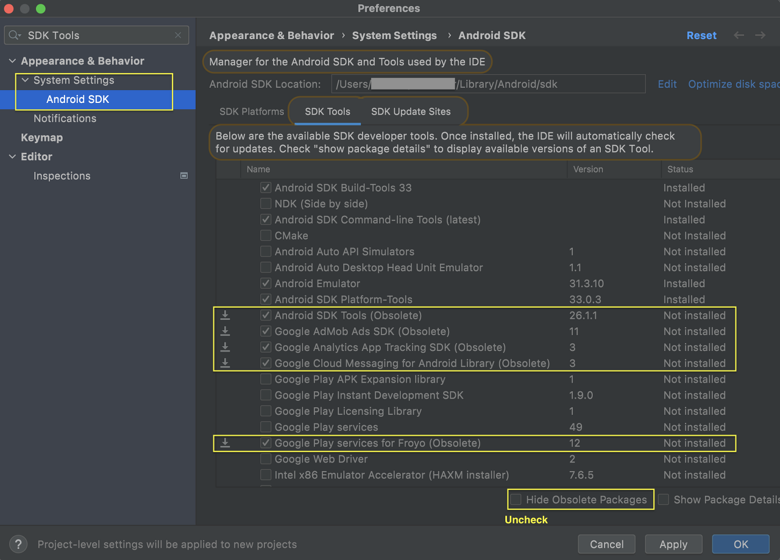Check the CMake checkbox
The width and height of the screenshot is (780, 560).
(x=266, y=235)
